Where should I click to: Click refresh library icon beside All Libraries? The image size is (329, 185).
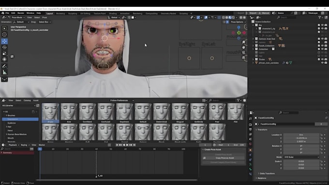38,106
